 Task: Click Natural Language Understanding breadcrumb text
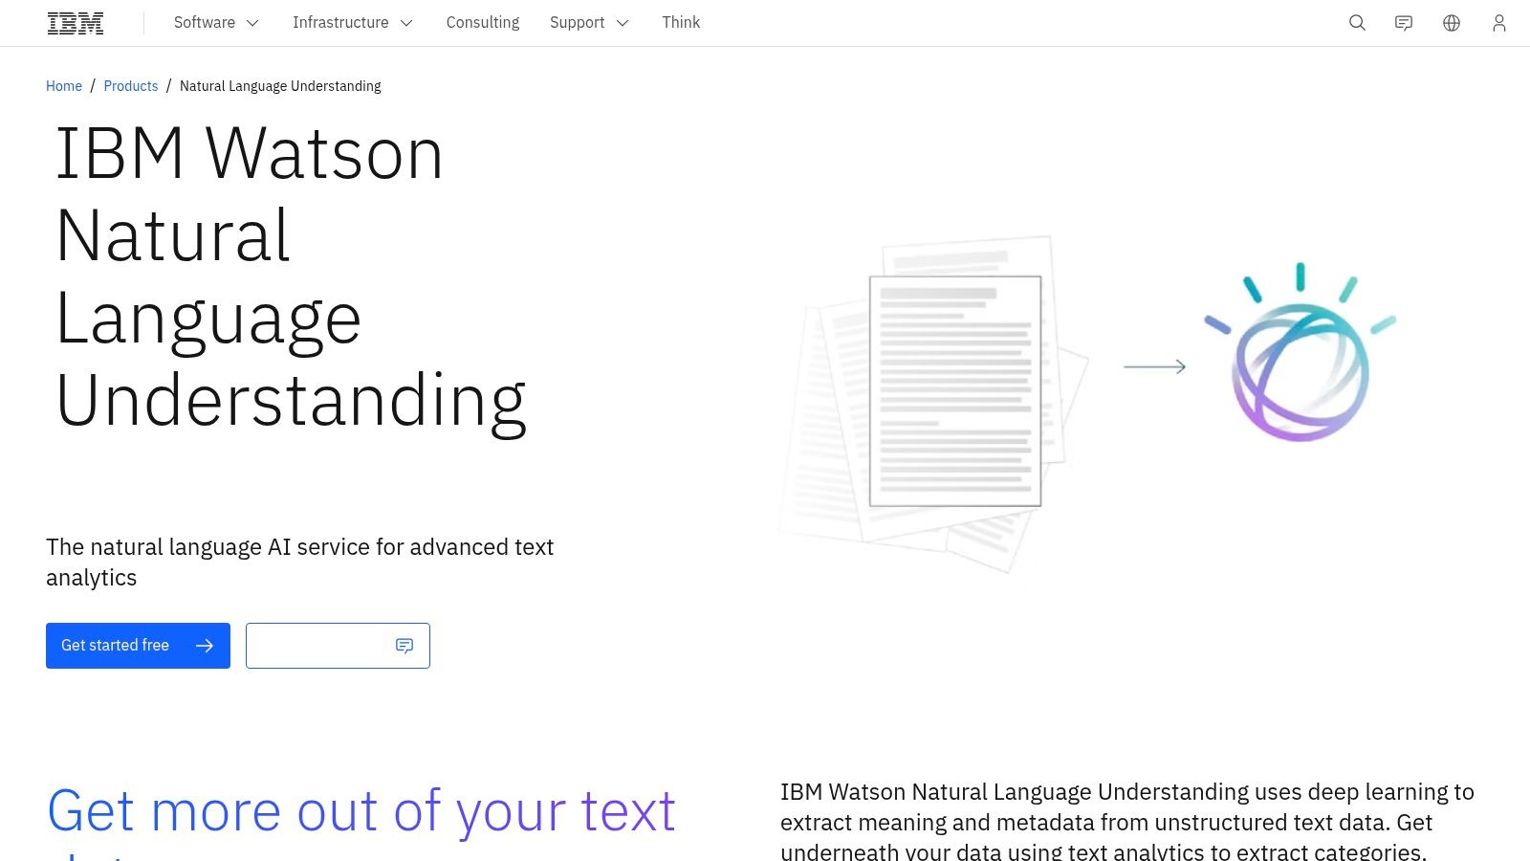click(280, 86)
